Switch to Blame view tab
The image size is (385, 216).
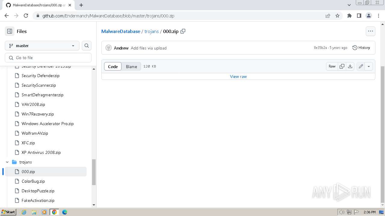tap(131, 67)
